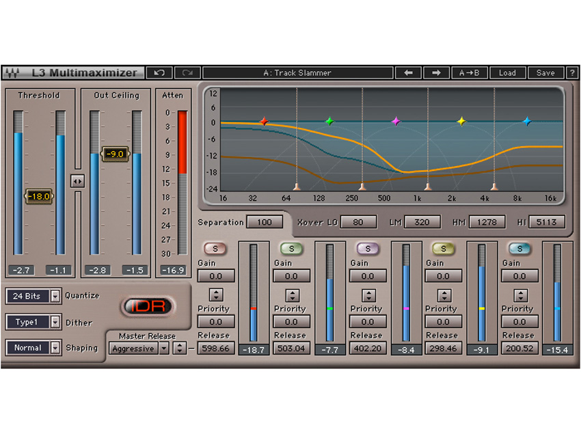
Task: Click the Master Release up/down stepper
Action: click(179, 349)
